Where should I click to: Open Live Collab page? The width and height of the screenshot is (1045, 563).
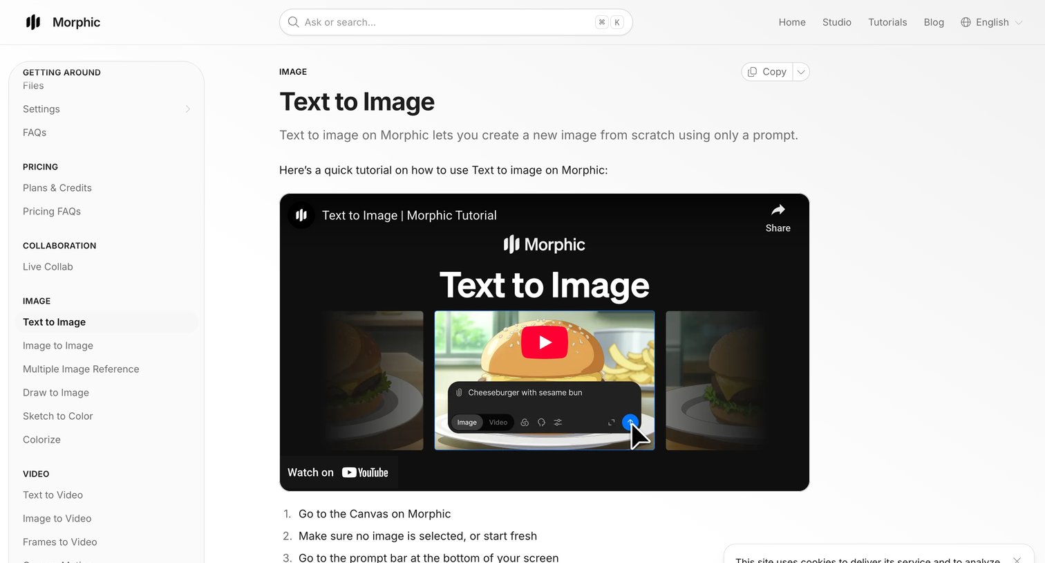click(48, 267)
